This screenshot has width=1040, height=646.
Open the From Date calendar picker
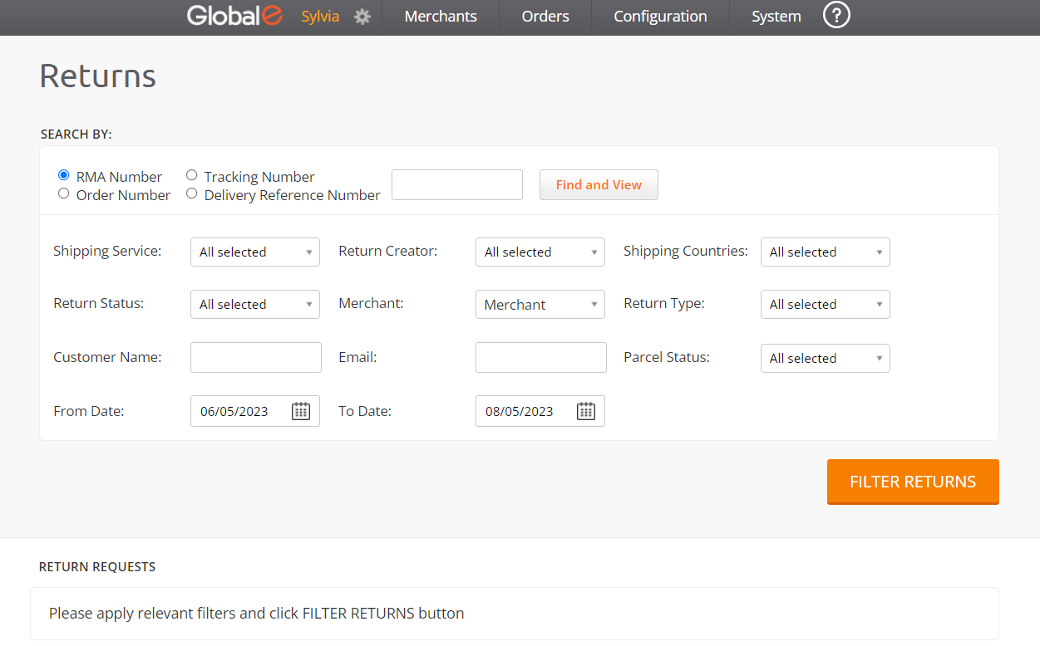(x=301, y=411)
